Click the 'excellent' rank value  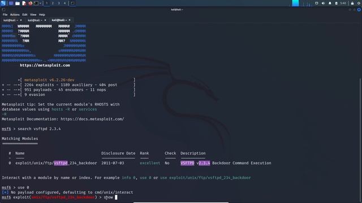tap(150, 163)
